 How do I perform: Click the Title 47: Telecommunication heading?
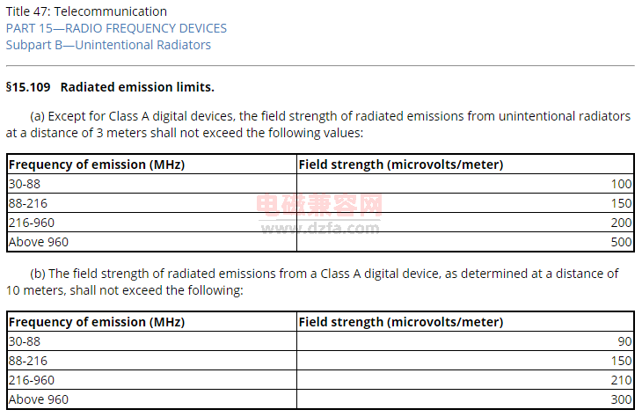[86, 11]
